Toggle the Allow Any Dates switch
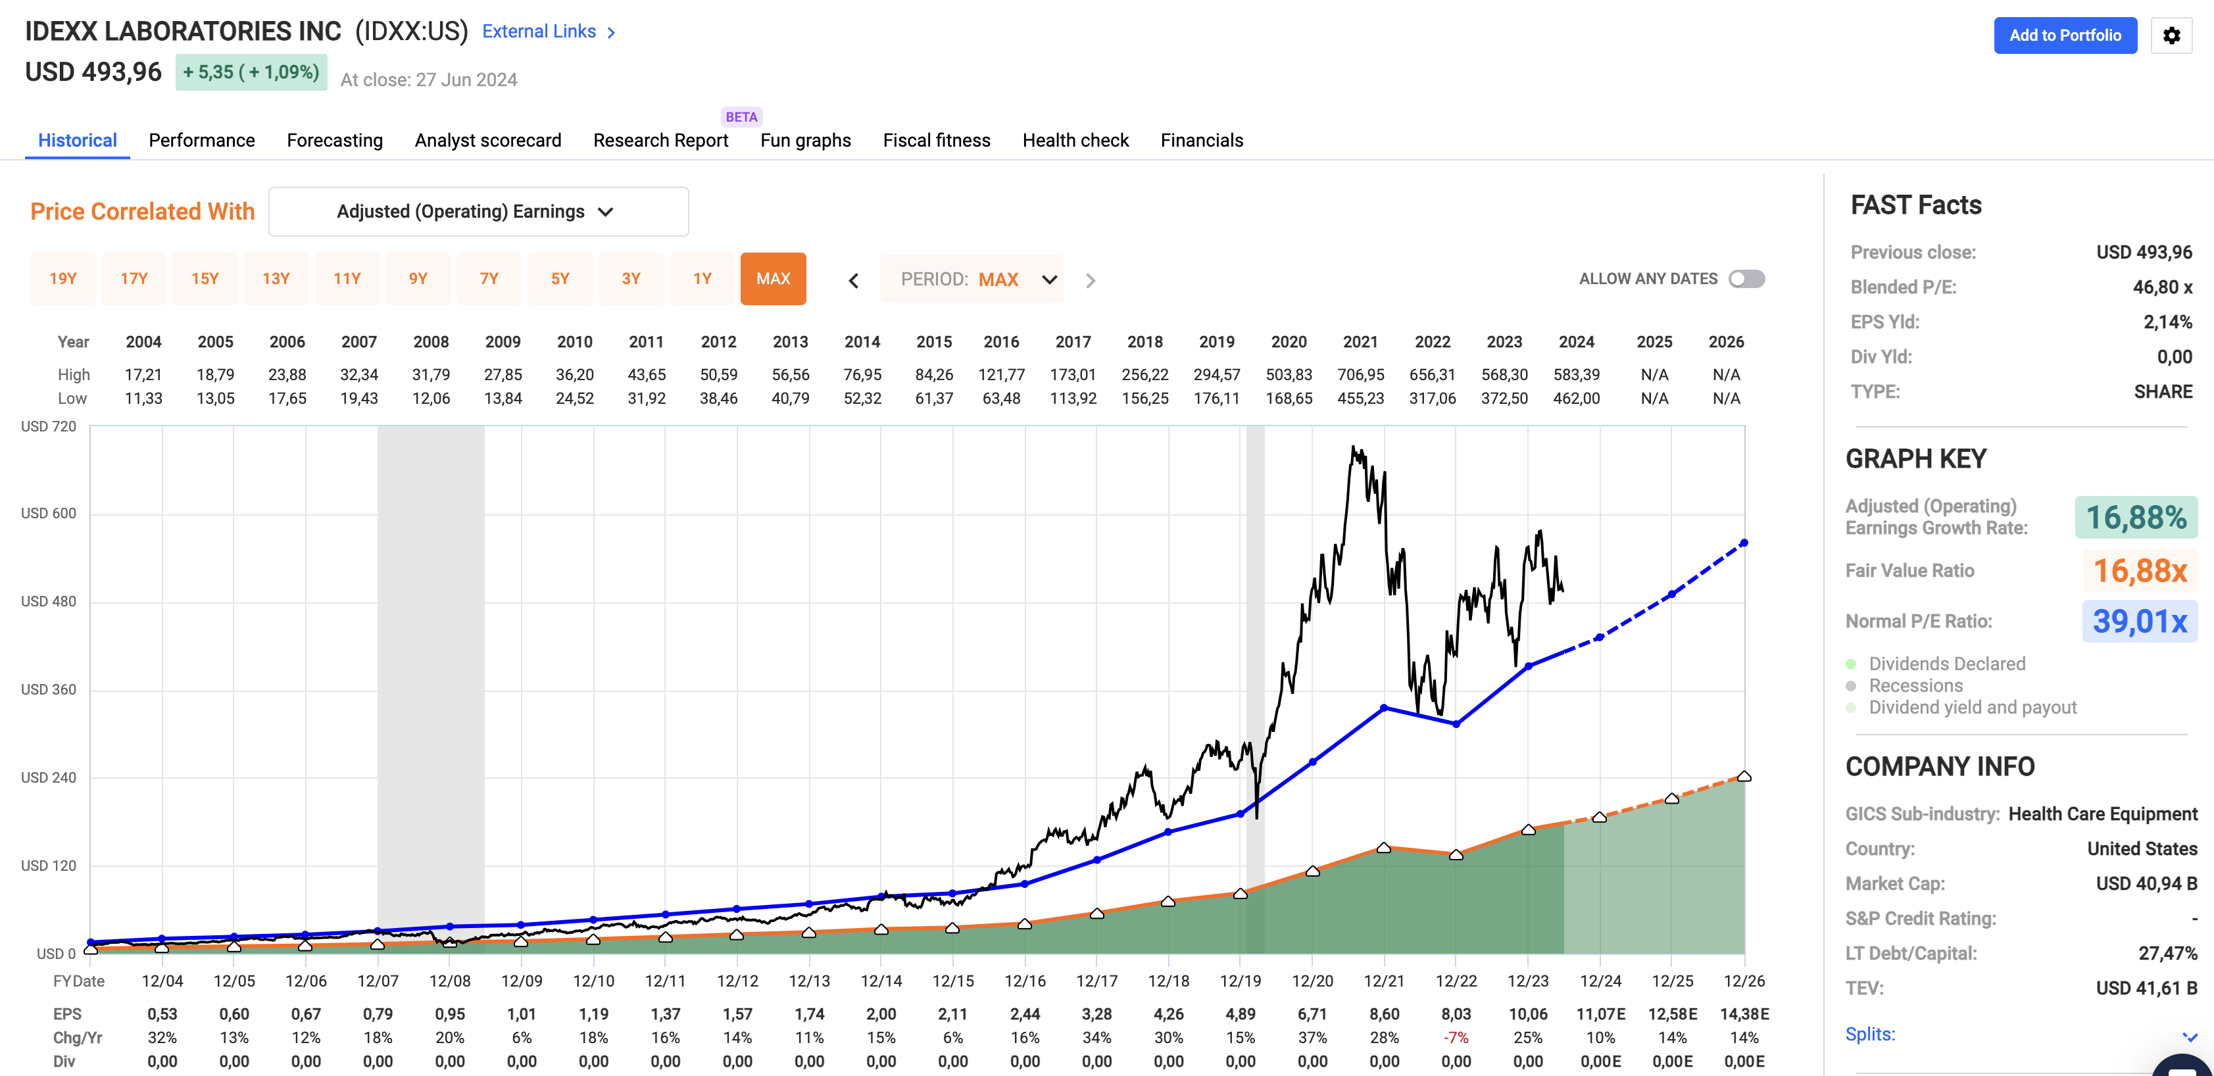This screenshot has height=1076, width=2214. (x=1746, y=278)
